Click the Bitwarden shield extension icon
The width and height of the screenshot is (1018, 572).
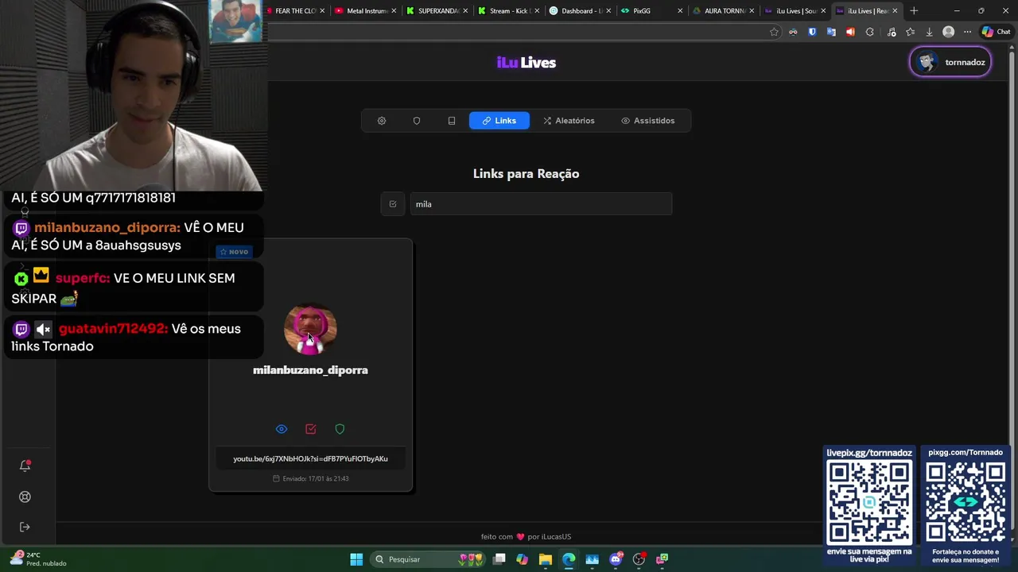[x=812, y=32]
